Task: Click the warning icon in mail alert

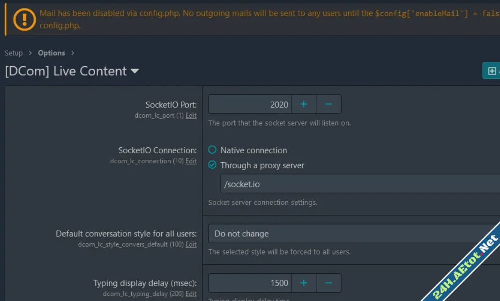Action: click(24, 19)
